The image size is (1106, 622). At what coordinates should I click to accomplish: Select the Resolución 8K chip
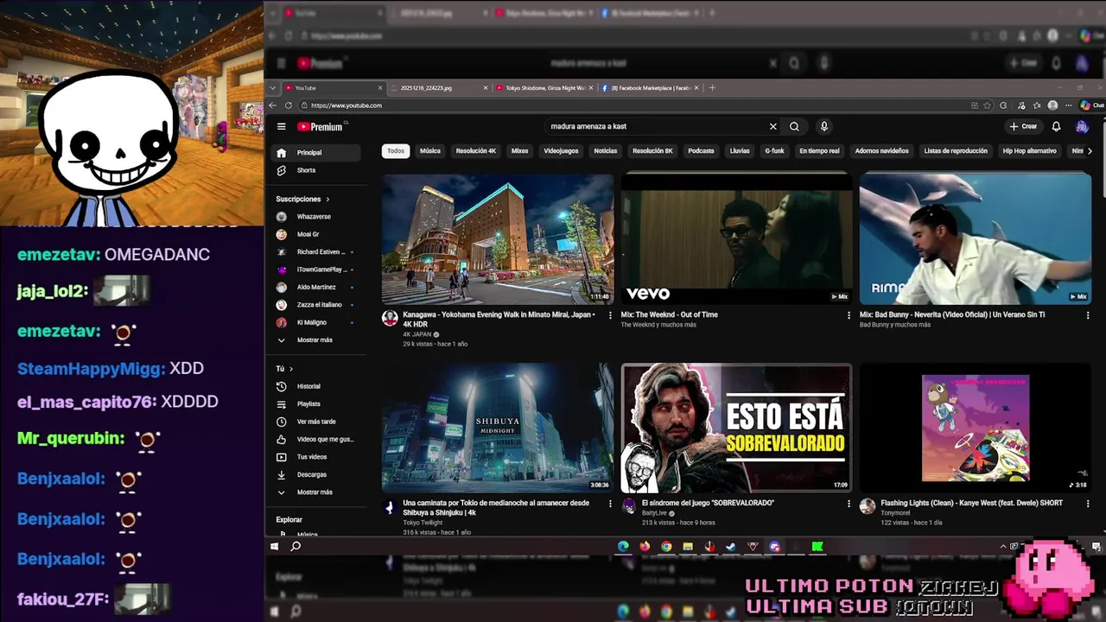652,150
